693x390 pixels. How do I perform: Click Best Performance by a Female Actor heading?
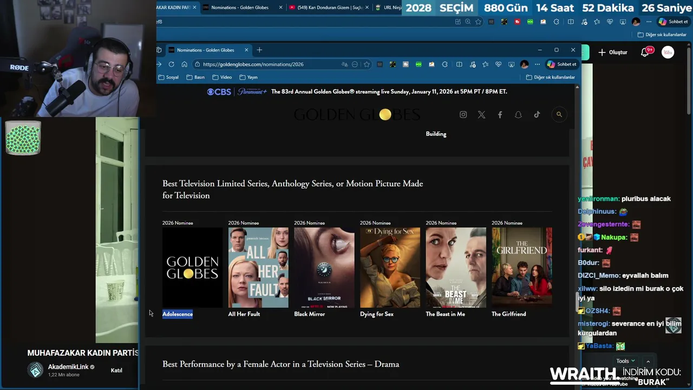(x=280, y=364)
